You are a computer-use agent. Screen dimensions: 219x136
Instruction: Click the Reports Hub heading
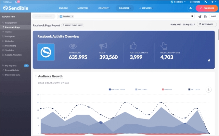8,17
